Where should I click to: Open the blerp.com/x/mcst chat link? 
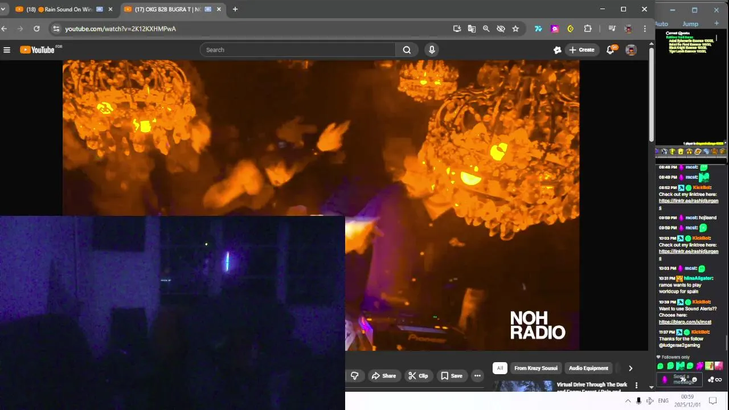pos(685,322)
